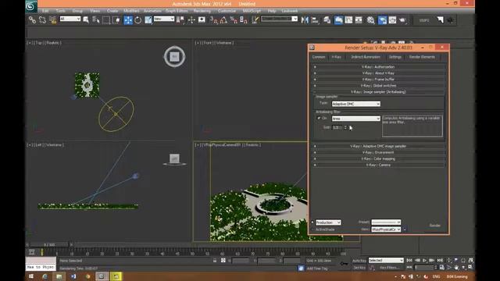This screenshot has width=500, height=281.
Task: Open the named selection sets dropdown
Action: (x=280, y=19)
